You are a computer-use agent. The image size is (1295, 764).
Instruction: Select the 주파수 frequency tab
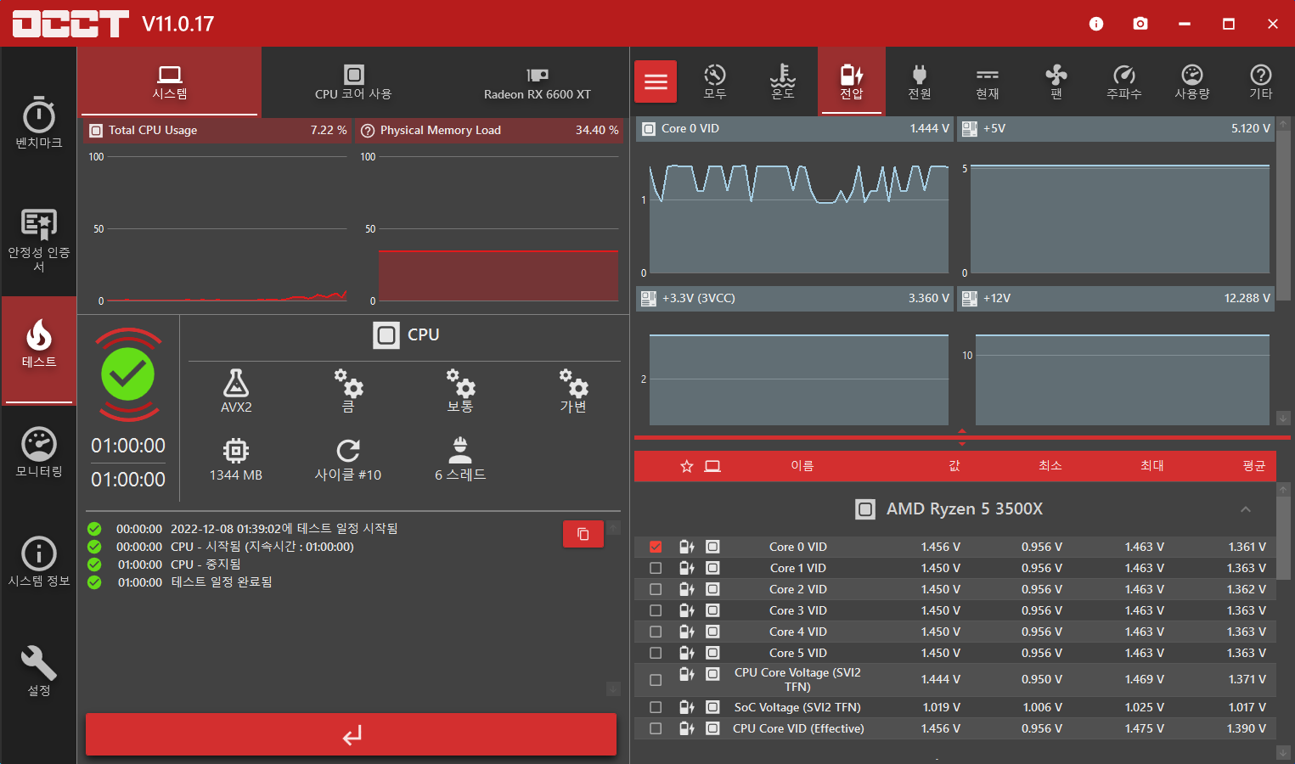pos(1124,81)
